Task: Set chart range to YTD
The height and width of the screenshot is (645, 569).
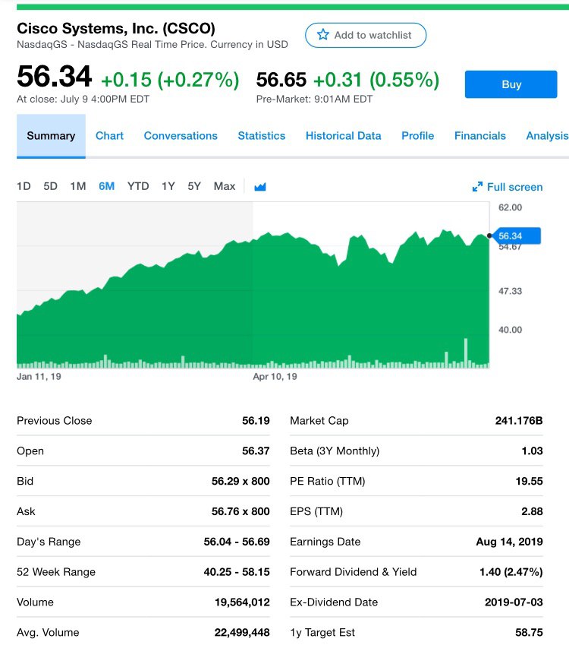Action: coord(138,186)
